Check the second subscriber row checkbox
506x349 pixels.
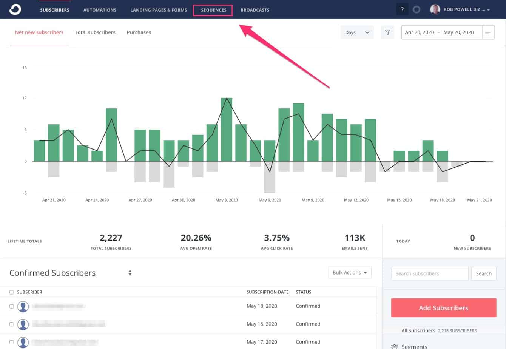[x=11, y=324]
